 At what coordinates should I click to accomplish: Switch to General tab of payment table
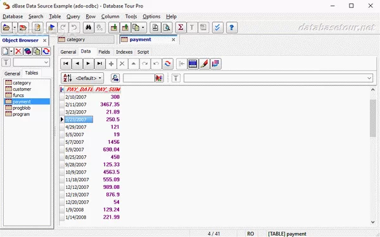point(68,52)
